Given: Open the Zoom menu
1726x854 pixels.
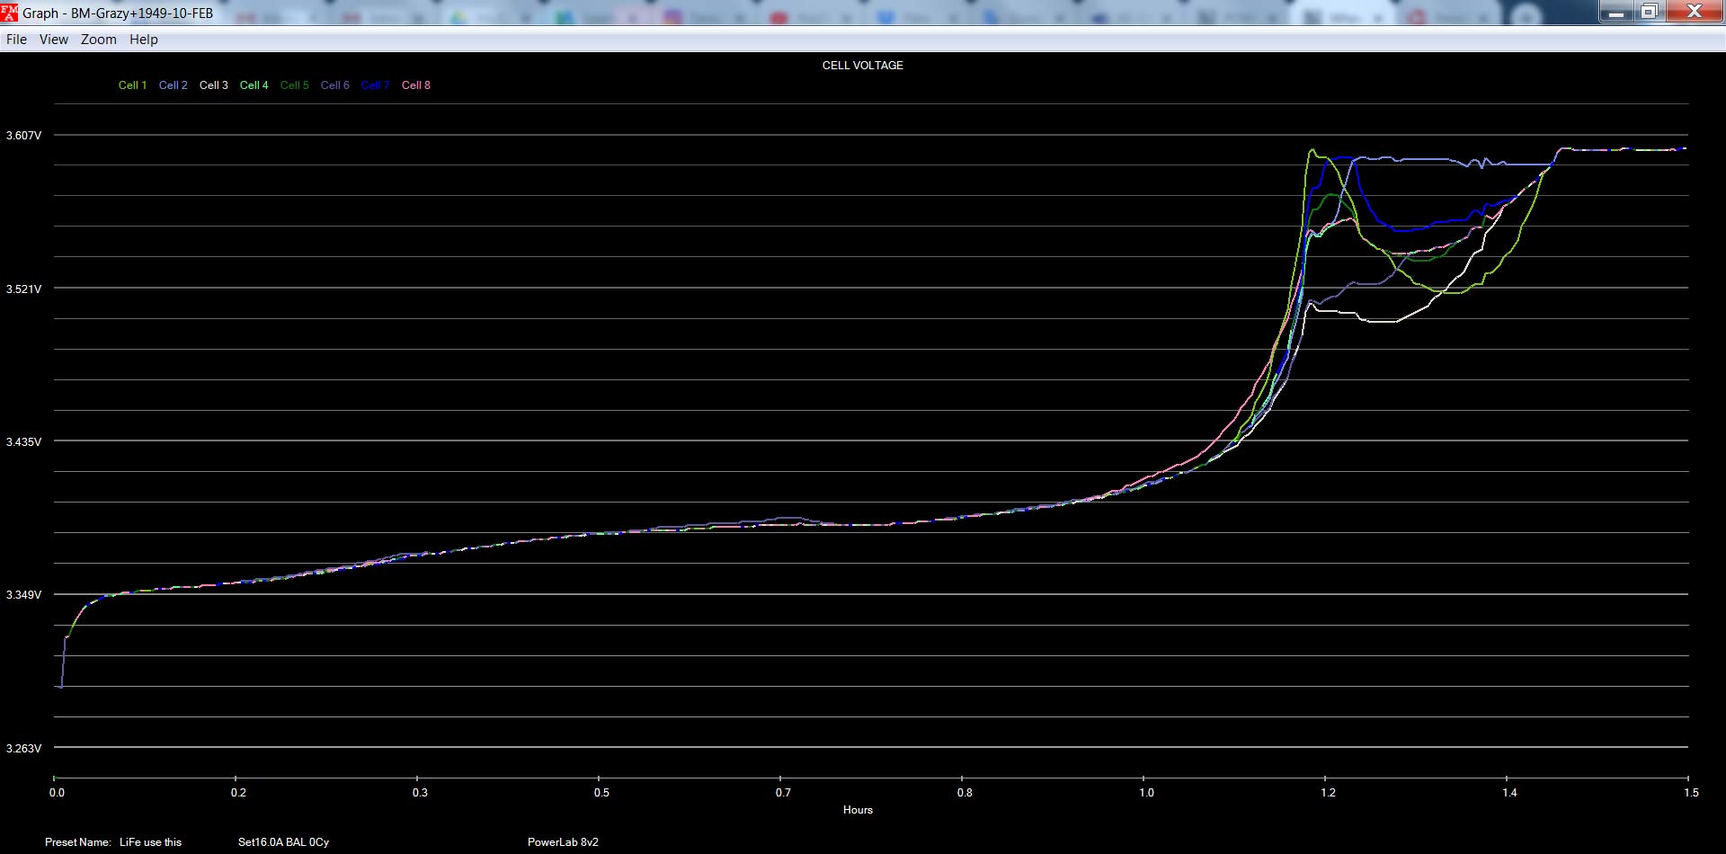Looking at the screenshot, I should click(x=99, y=40).
